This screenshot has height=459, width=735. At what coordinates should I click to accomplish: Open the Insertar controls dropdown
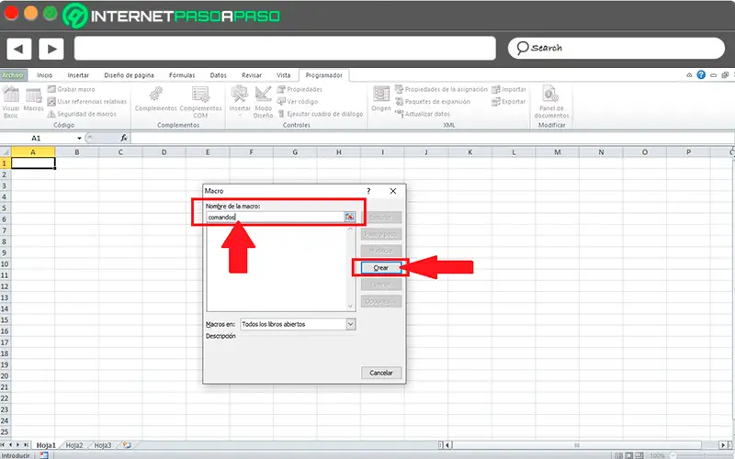point(240,101)
